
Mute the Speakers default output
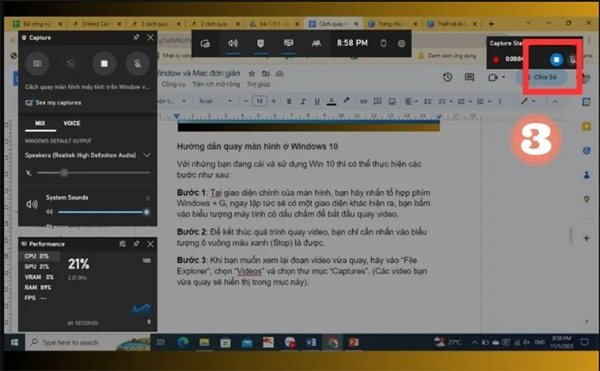coord(28,173)
